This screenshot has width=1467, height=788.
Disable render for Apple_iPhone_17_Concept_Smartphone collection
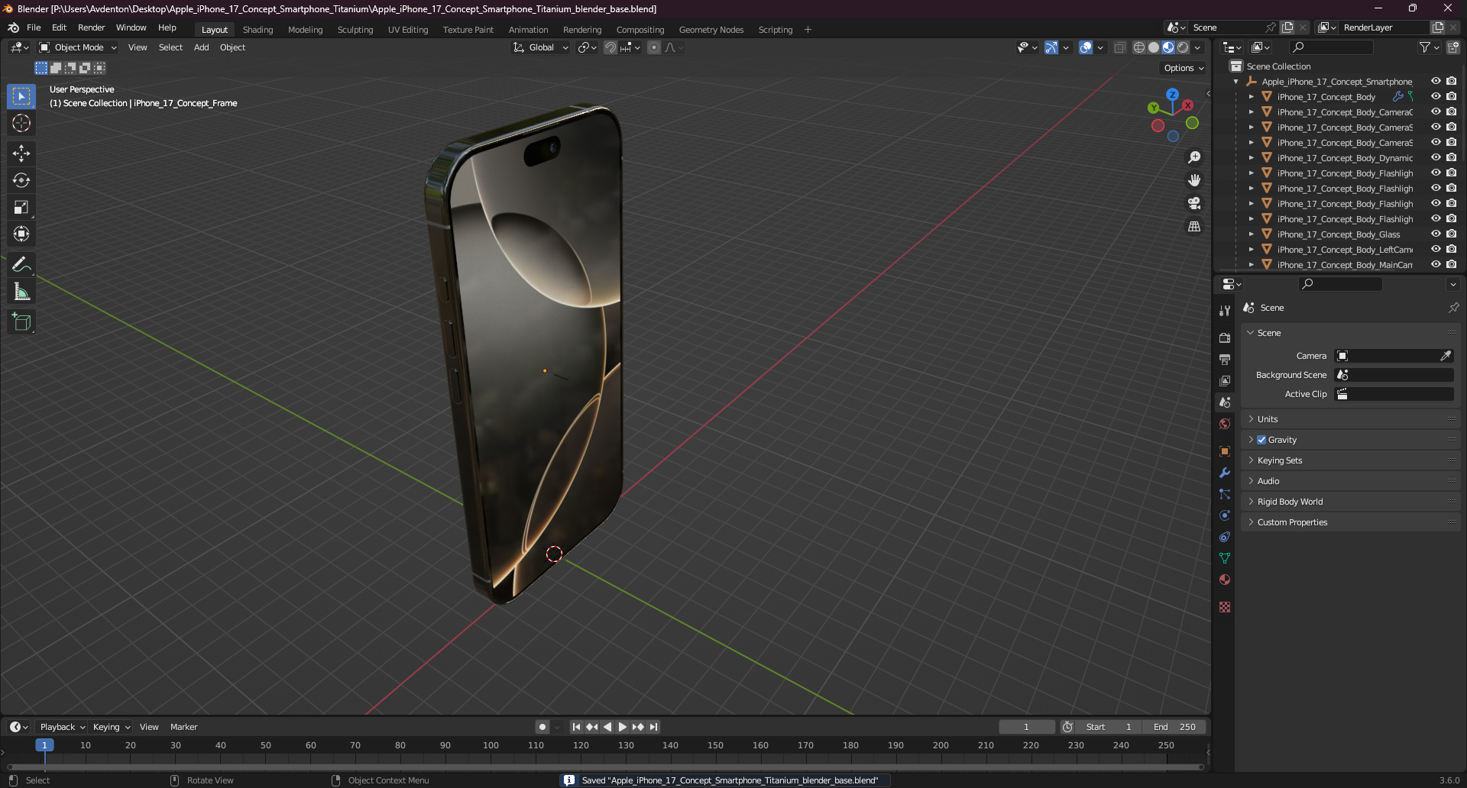click(1451, 81)
